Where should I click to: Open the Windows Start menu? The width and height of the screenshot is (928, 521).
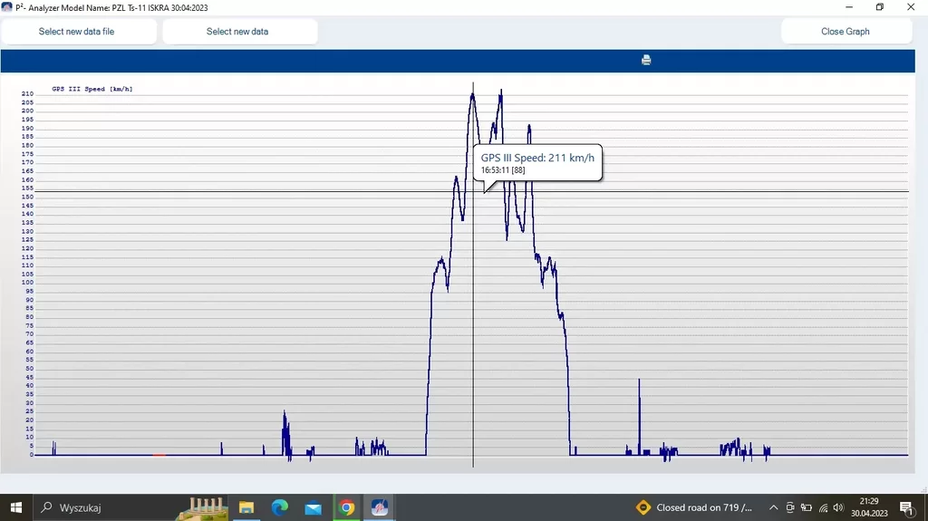[x=15, y=507]
